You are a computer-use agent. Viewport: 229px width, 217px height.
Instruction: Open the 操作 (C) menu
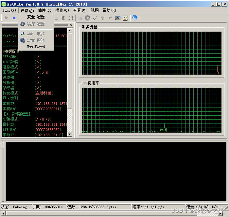[x=62, y=10]
